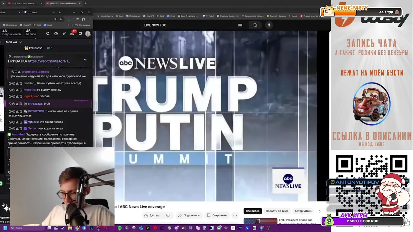The height and width of the screenshot is (232, 413).
Task: Click username DOWRYDVLL in chat
Action: (37, 111)
